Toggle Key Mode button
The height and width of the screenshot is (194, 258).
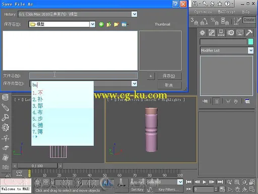click(x=188, y=189)
